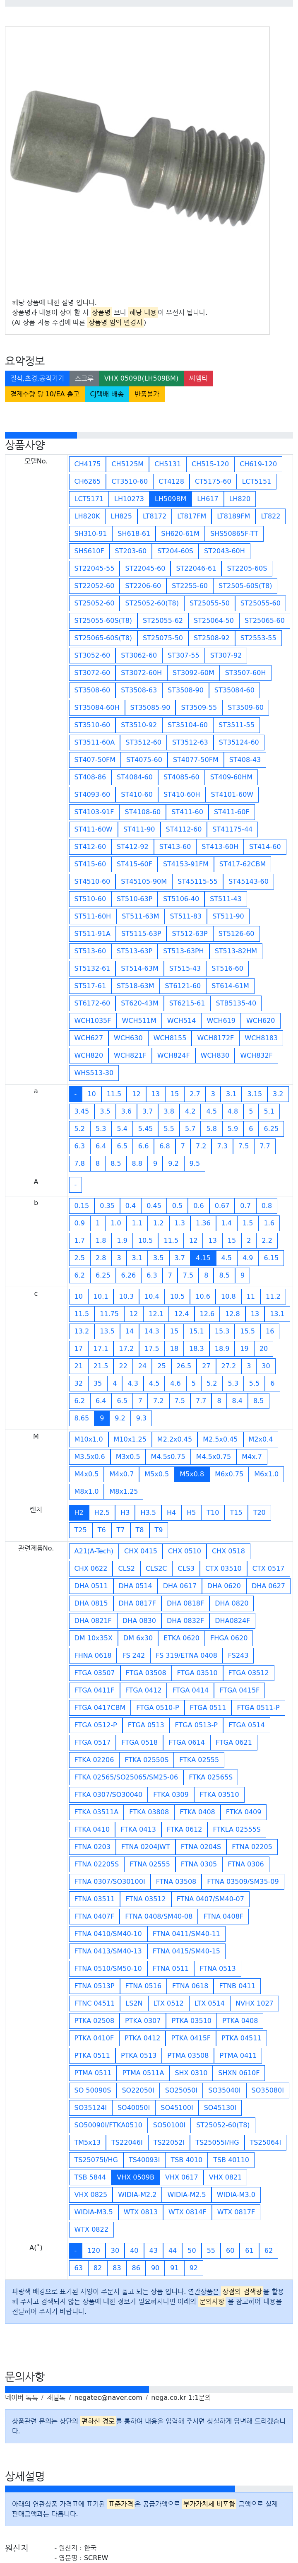Viewport: 298px width, 2563px height.
Task: Select model option LH509BM
Action: 170,499
